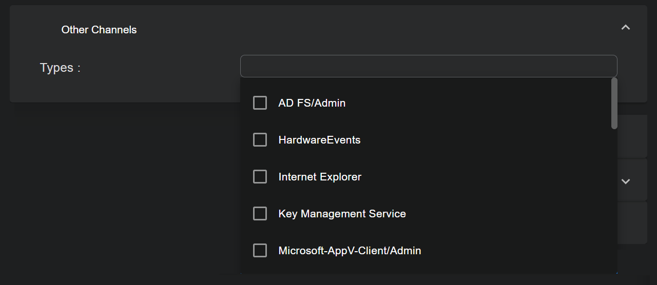Viewport: 657px width, 285px height.
Task: Click the Key Management Service option text
Action: click(342, 214)
